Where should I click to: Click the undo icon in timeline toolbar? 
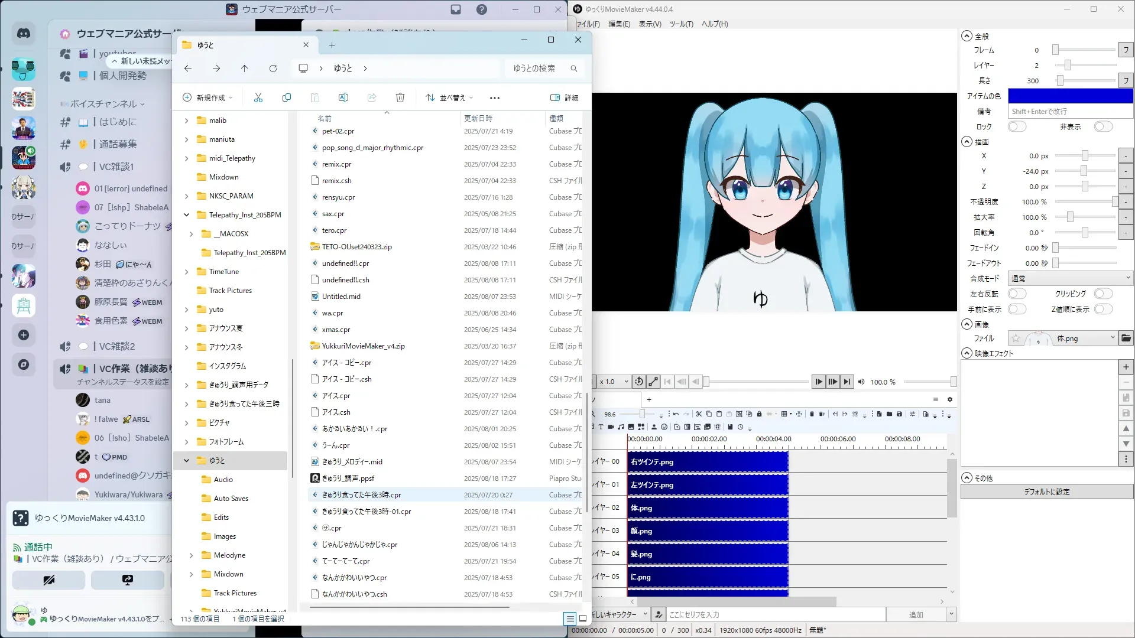676,414
